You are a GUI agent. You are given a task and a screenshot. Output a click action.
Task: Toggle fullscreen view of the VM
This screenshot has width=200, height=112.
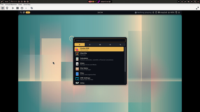point(197,8)
